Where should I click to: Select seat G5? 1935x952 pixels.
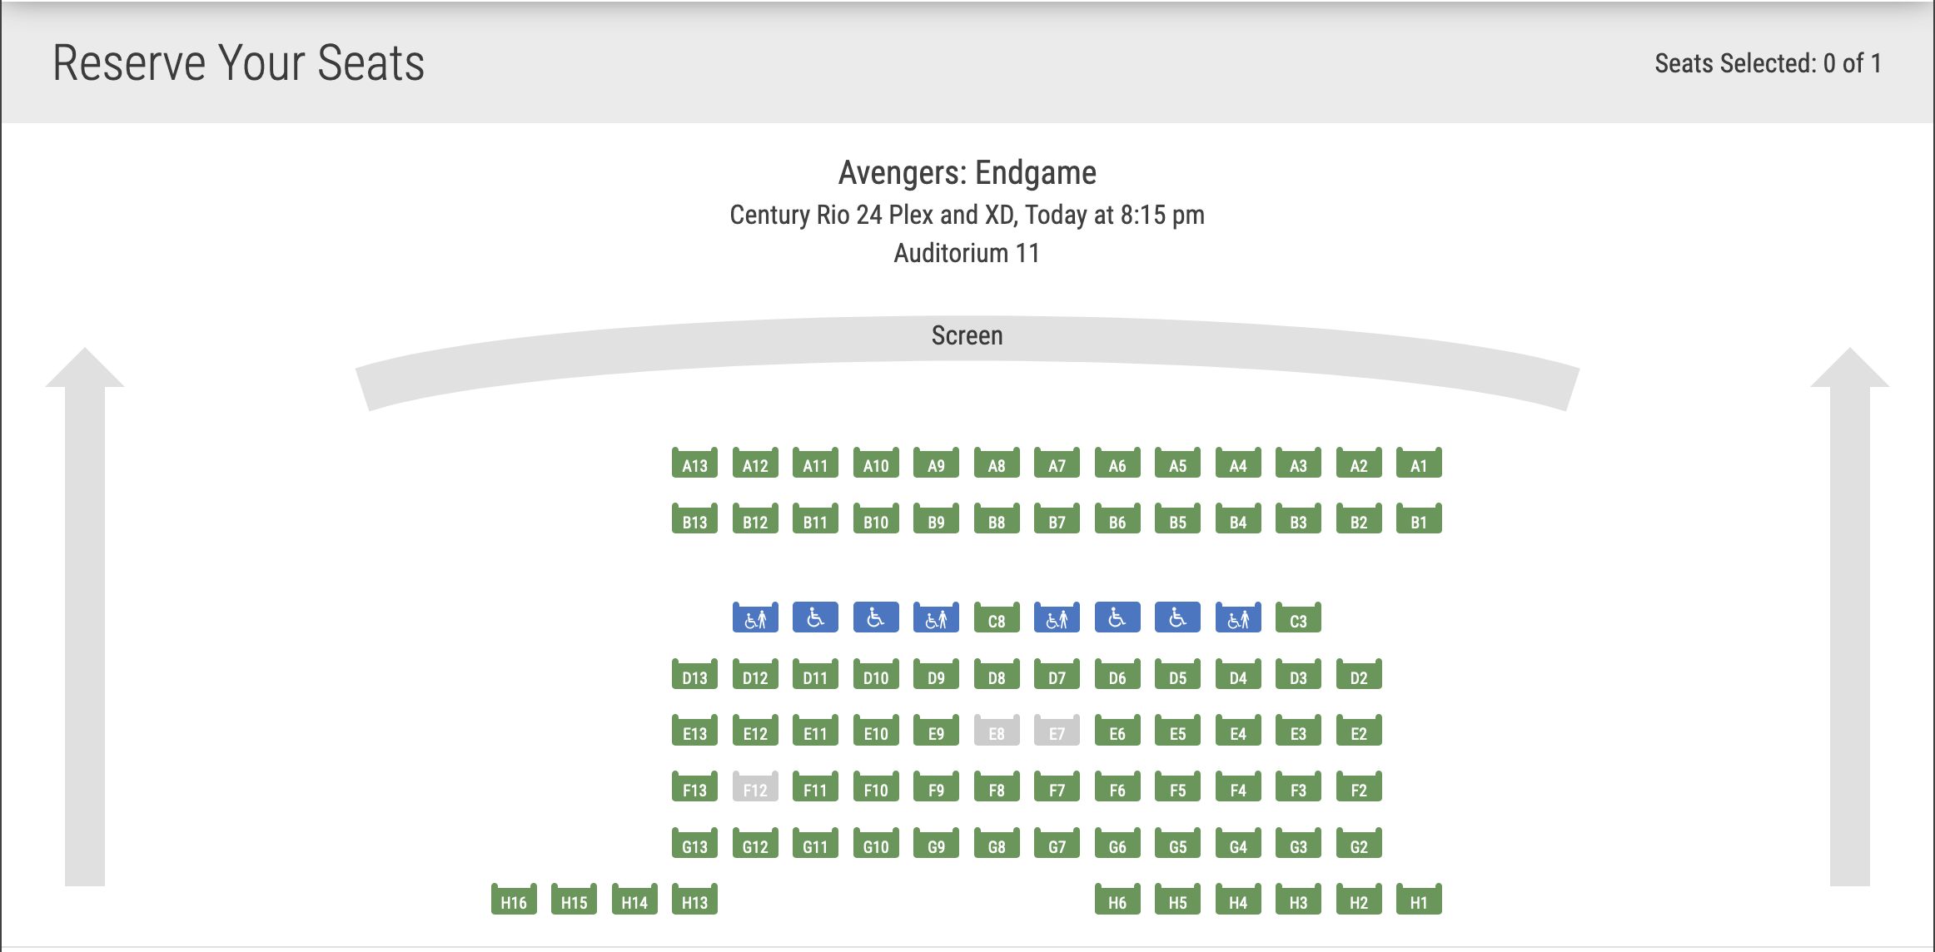click(x=1177, y=844)
